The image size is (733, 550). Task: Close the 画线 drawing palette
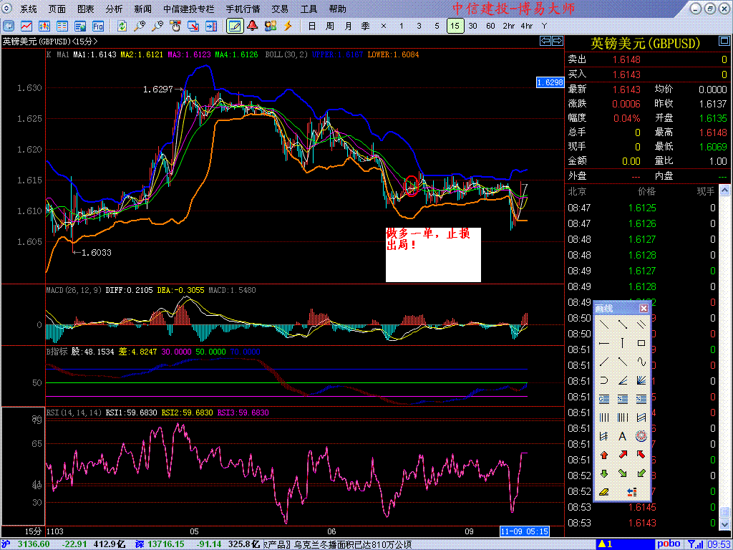[x=644, y=308]
